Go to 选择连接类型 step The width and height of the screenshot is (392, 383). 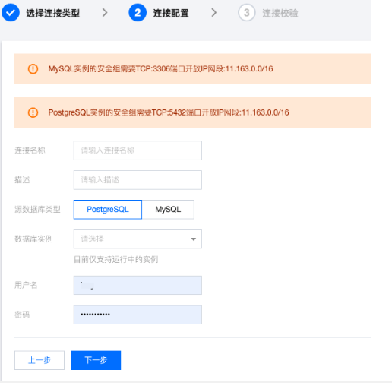pos(53,13)
